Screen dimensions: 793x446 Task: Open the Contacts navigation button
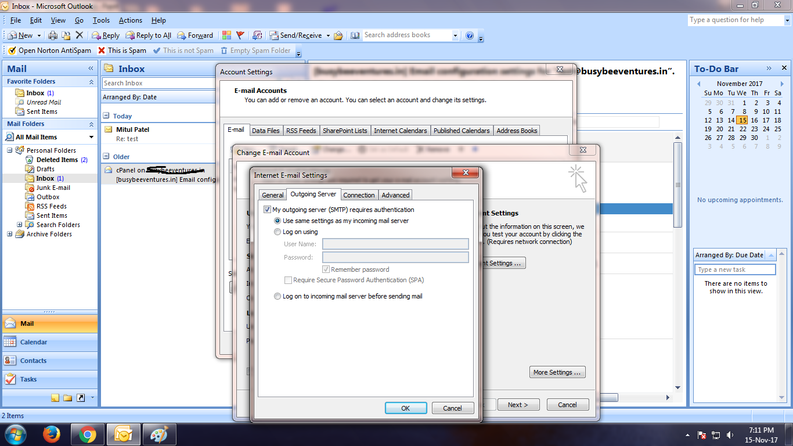click(x=50, y=361)
